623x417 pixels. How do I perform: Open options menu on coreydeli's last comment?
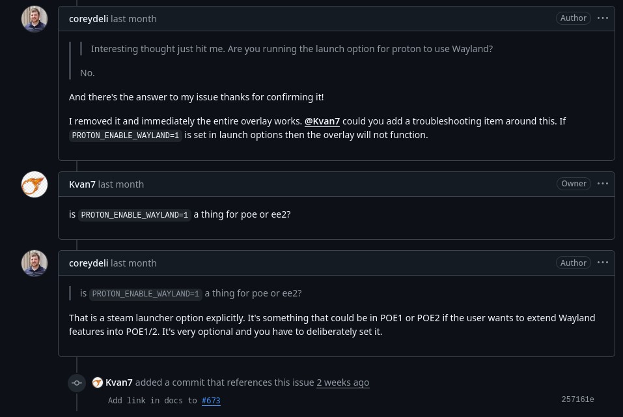click(x=603, y=263)
